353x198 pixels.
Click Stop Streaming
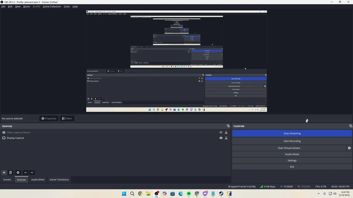click(292, 133)
